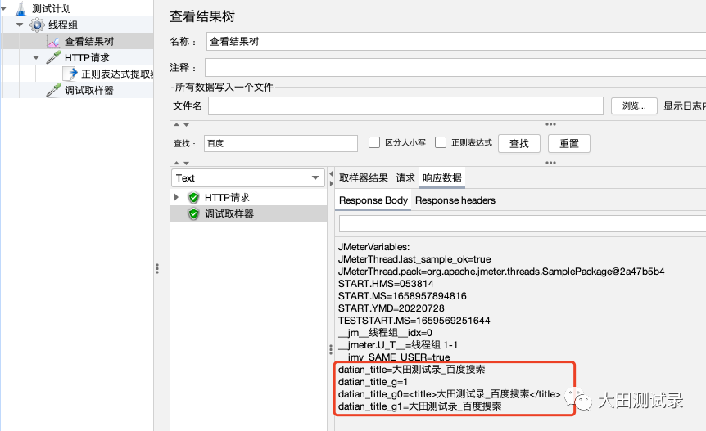
Task: Click the JMeterThread.pack line
Action: click(501, 272)
